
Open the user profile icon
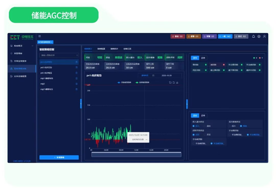point(264,36)
